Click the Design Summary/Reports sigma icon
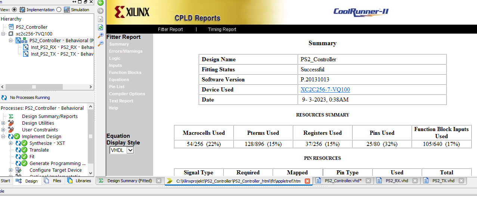 [11, 116]
